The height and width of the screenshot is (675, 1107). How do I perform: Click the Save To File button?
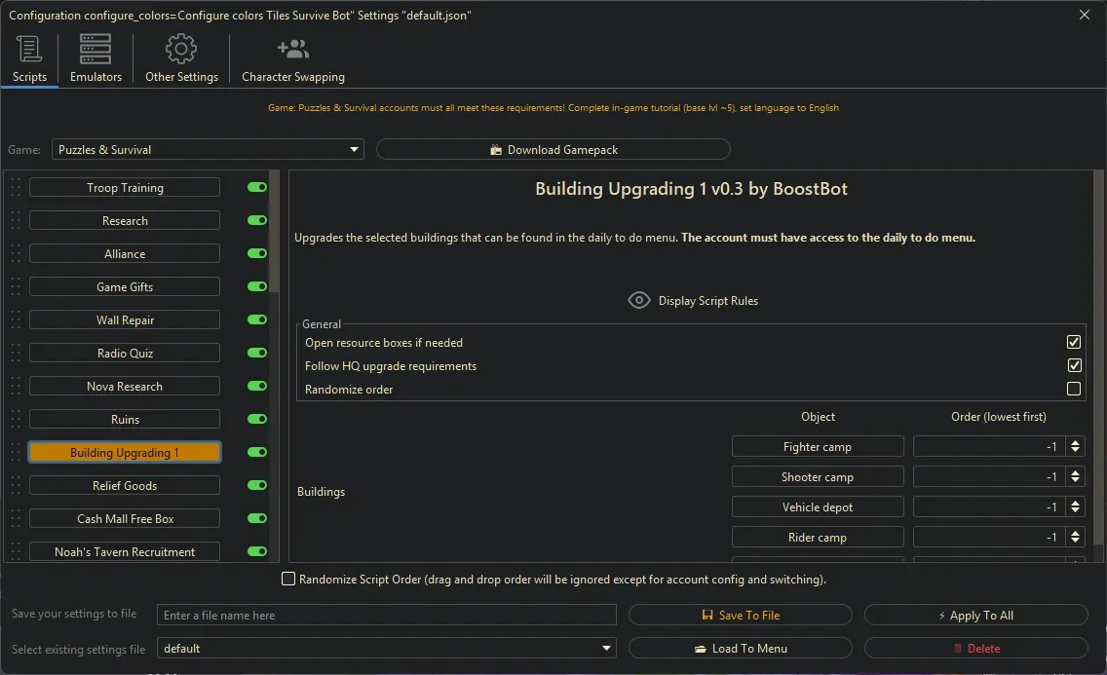pos(740,616)
